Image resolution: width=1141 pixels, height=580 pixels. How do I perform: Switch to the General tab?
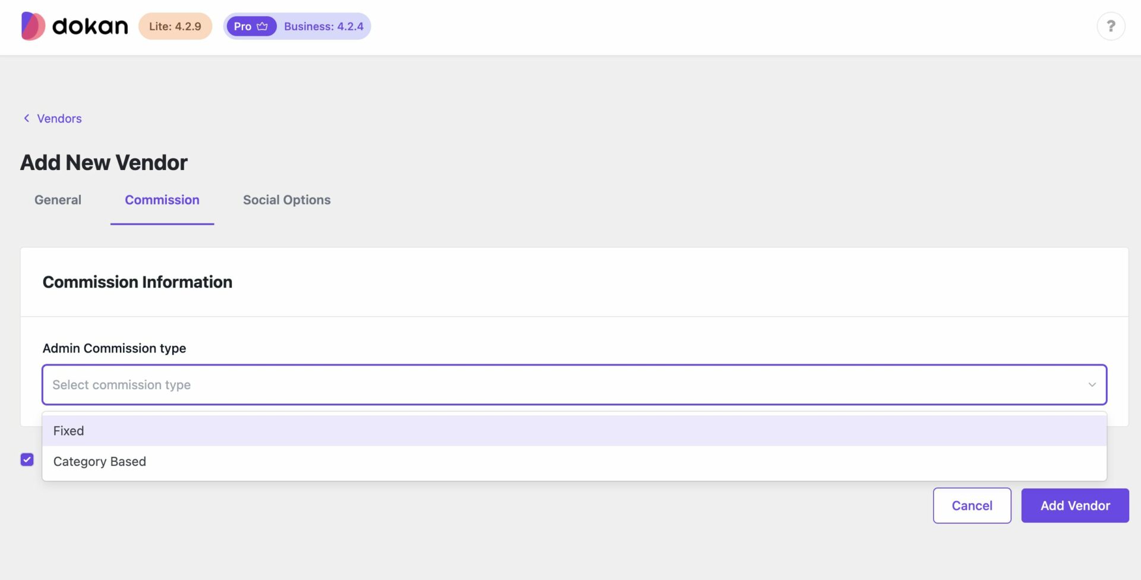coord(57,200)
